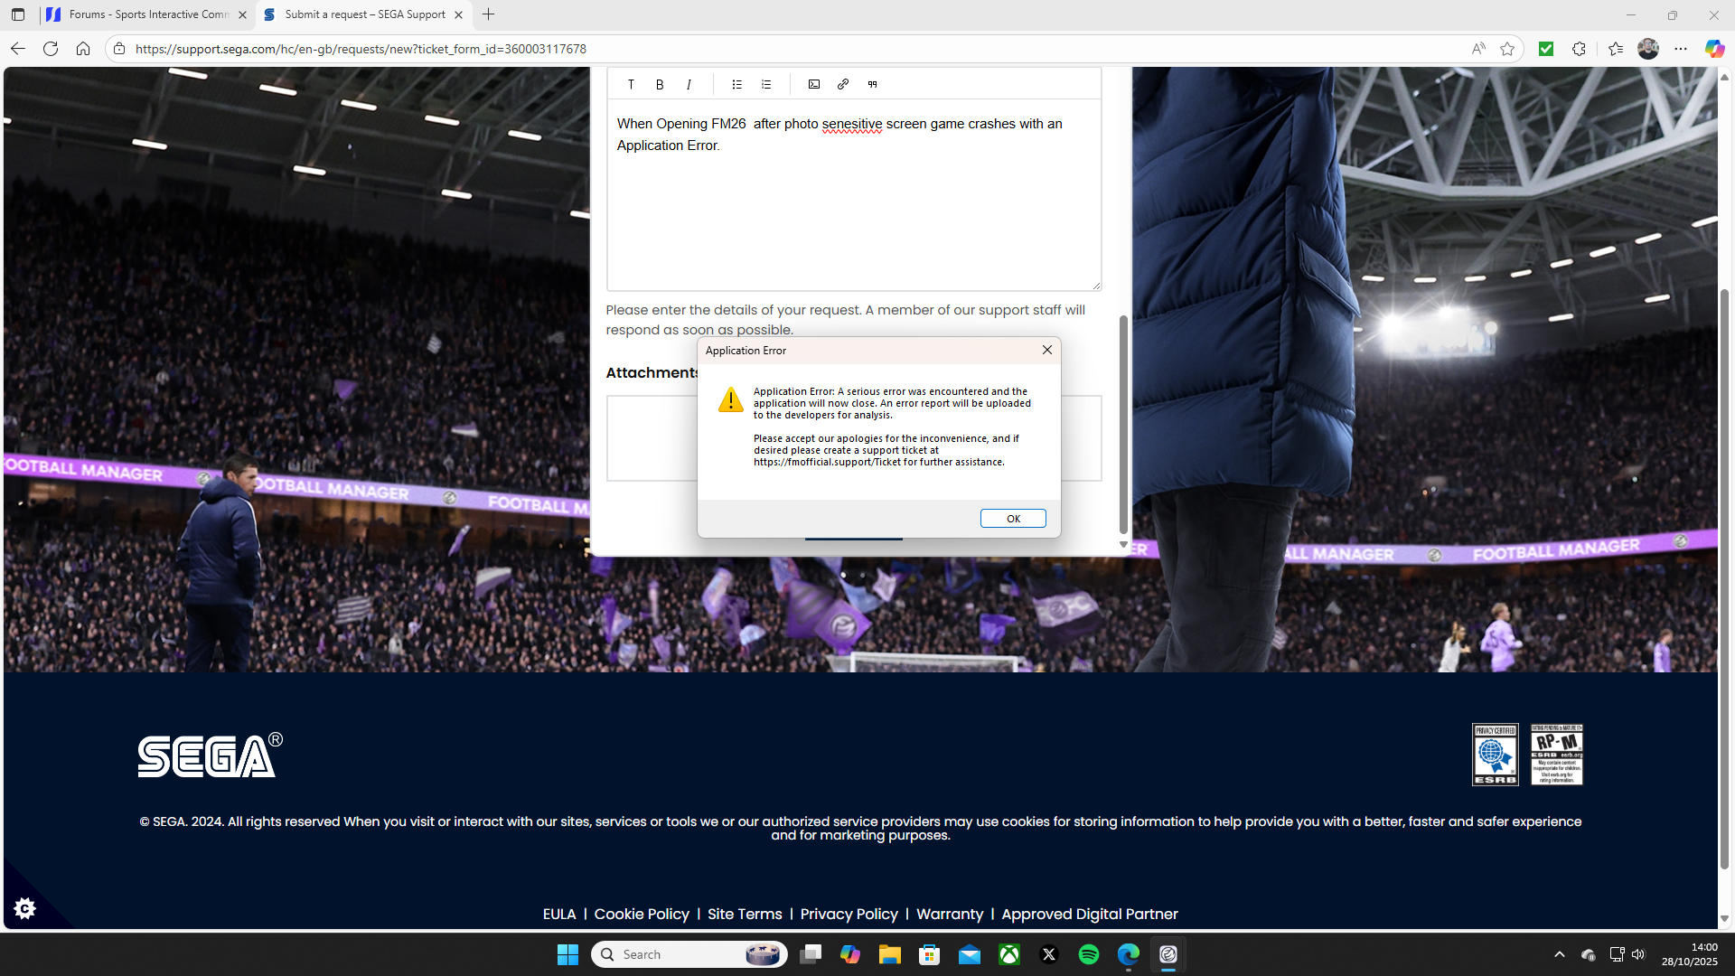
Task: Open the X app from the taskbar
Action: tap(1049, 954)
